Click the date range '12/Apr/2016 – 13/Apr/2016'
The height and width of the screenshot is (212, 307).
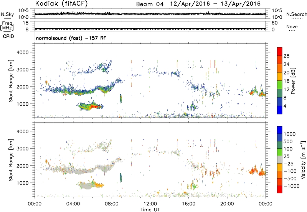pos(215,4)
